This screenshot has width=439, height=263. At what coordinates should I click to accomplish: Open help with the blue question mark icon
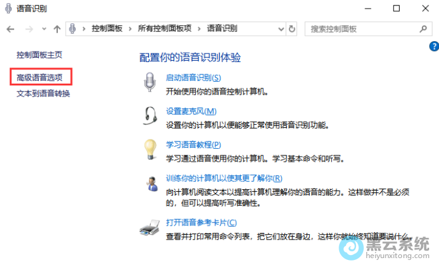point(433,47)
